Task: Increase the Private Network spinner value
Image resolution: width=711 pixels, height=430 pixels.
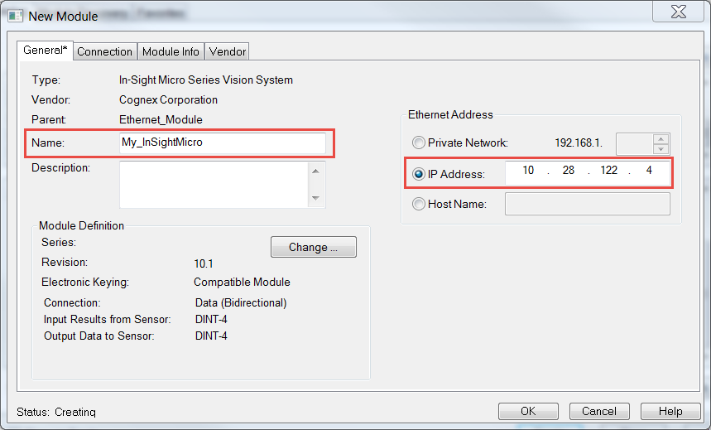Action: click(661, 138)
